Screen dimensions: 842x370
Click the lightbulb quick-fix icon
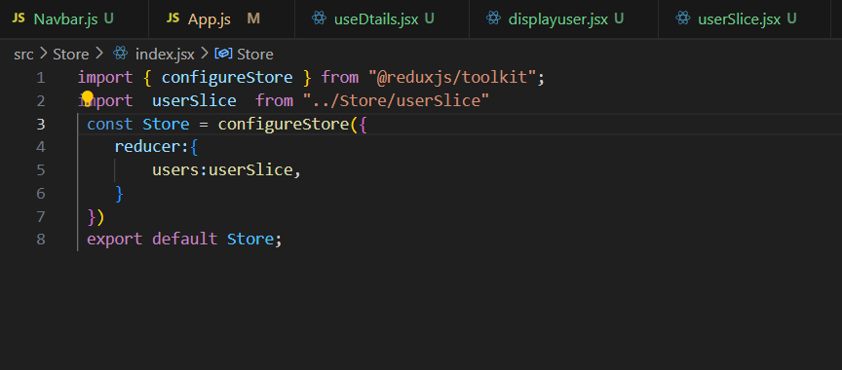click(x=87, y=98)
